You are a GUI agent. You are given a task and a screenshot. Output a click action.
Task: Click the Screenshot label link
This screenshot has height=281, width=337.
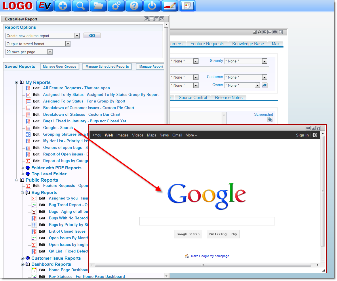264,114
